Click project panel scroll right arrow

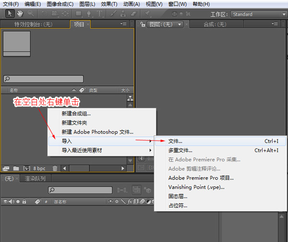click(x=123, y=169)
